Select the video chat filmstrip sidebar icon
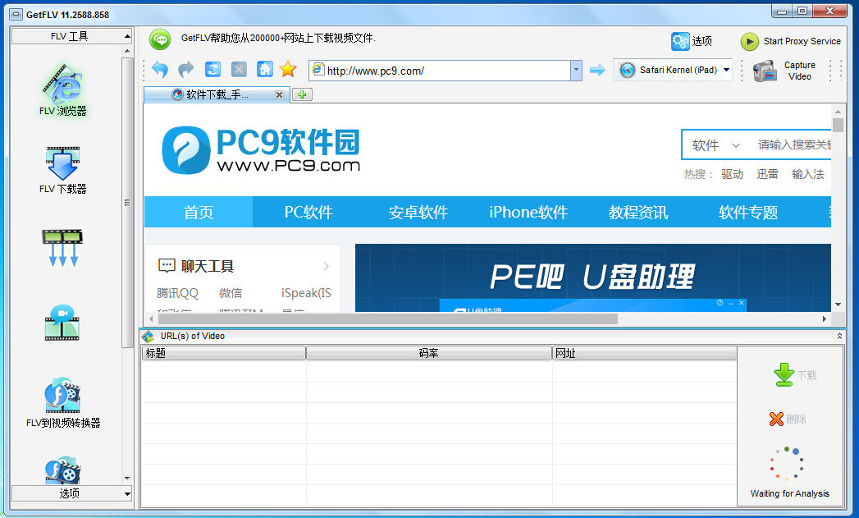The image size is (859, 518). (62, 323)
